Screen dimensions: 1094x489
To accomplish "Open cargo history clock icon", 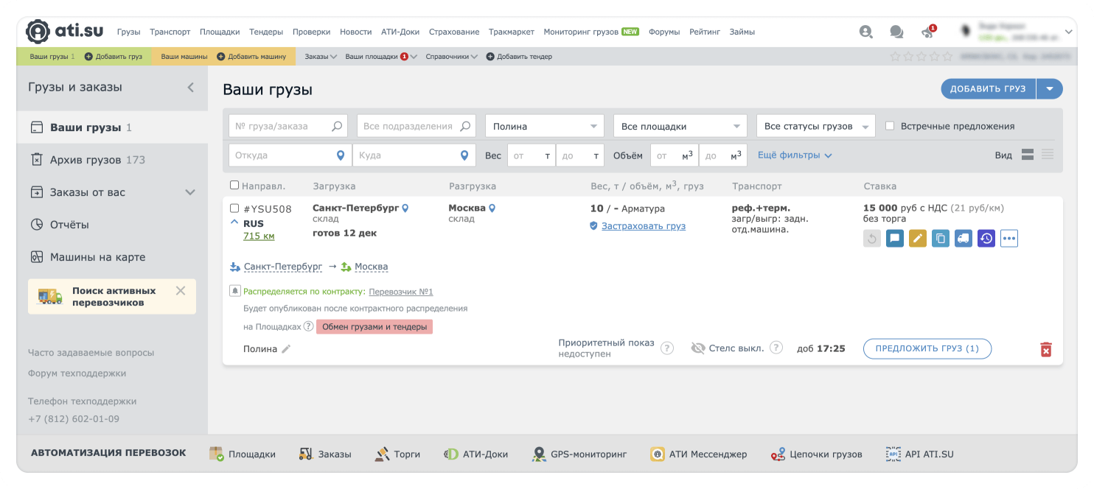I will (x=986, y=238).
